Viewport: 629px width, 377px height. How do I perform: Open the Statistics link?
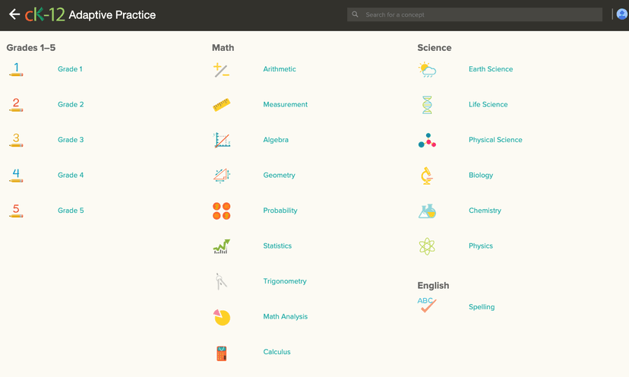(x=277, y=246)
